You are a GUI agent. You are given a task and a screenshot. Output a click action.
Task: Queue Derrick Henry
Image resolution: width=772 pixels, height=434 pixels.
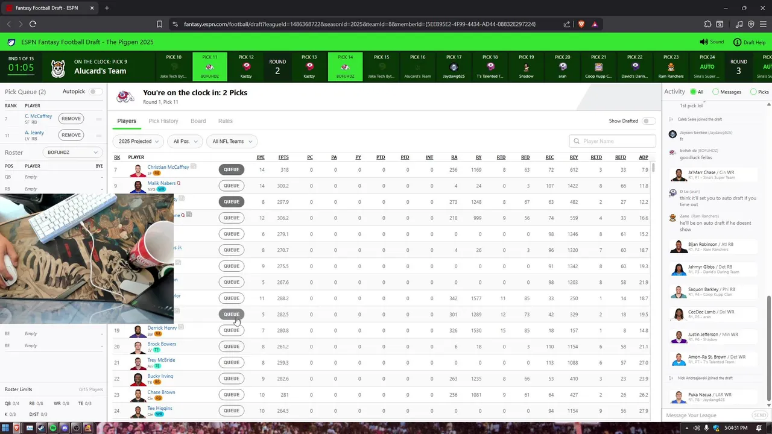(232, 330)
